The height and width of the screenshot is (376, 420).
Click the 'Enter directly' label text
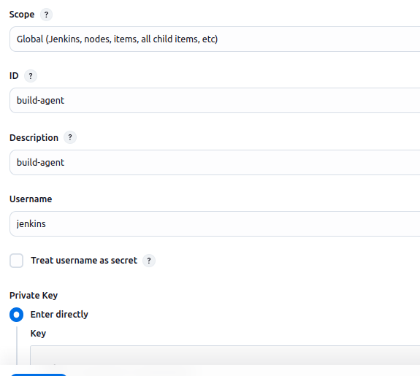(59, 315)
